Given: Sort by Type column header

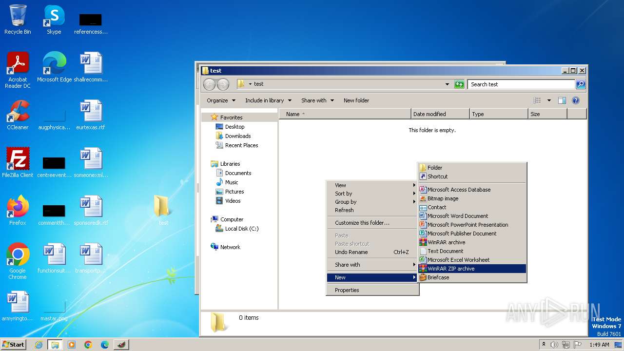Looking at the screenshot, I should [499, 114].
